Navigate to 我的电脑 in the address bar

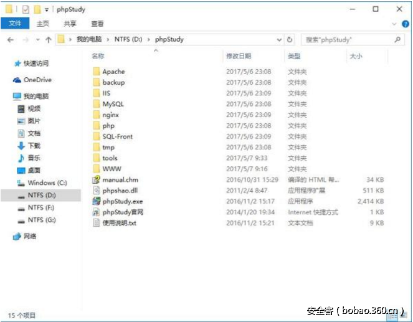pyautogui.click(x=89, y=39)
